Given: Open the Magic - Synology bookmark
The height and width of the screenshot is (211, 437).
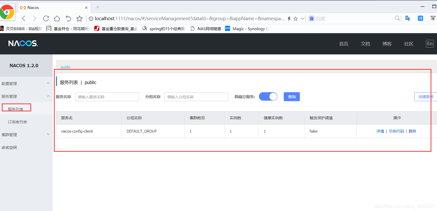Looking at the screenshot, I should (247, 29).
